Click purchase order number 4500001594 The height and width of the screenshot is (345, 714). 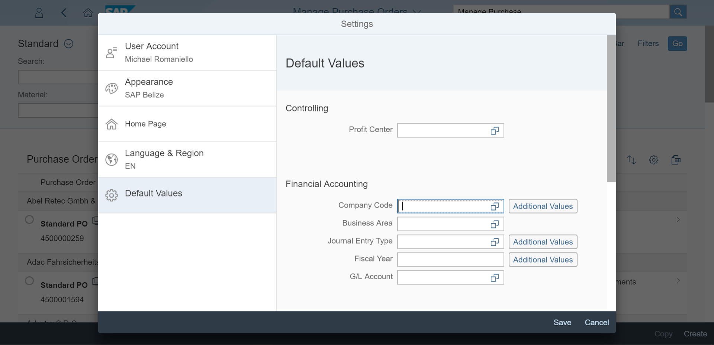(62, 300)
